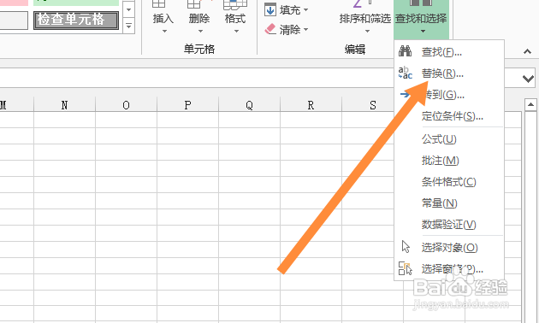The image size is (539, 323).
Task: Collapse the ribbon with the caret
Action: [527, 52]
